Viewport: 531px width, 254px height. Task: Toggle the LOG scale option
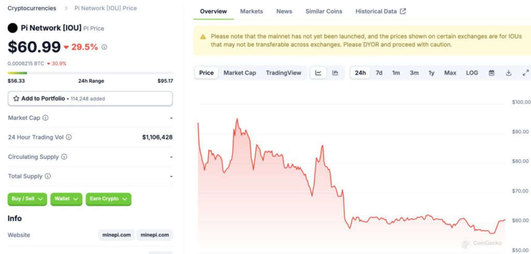472,72
